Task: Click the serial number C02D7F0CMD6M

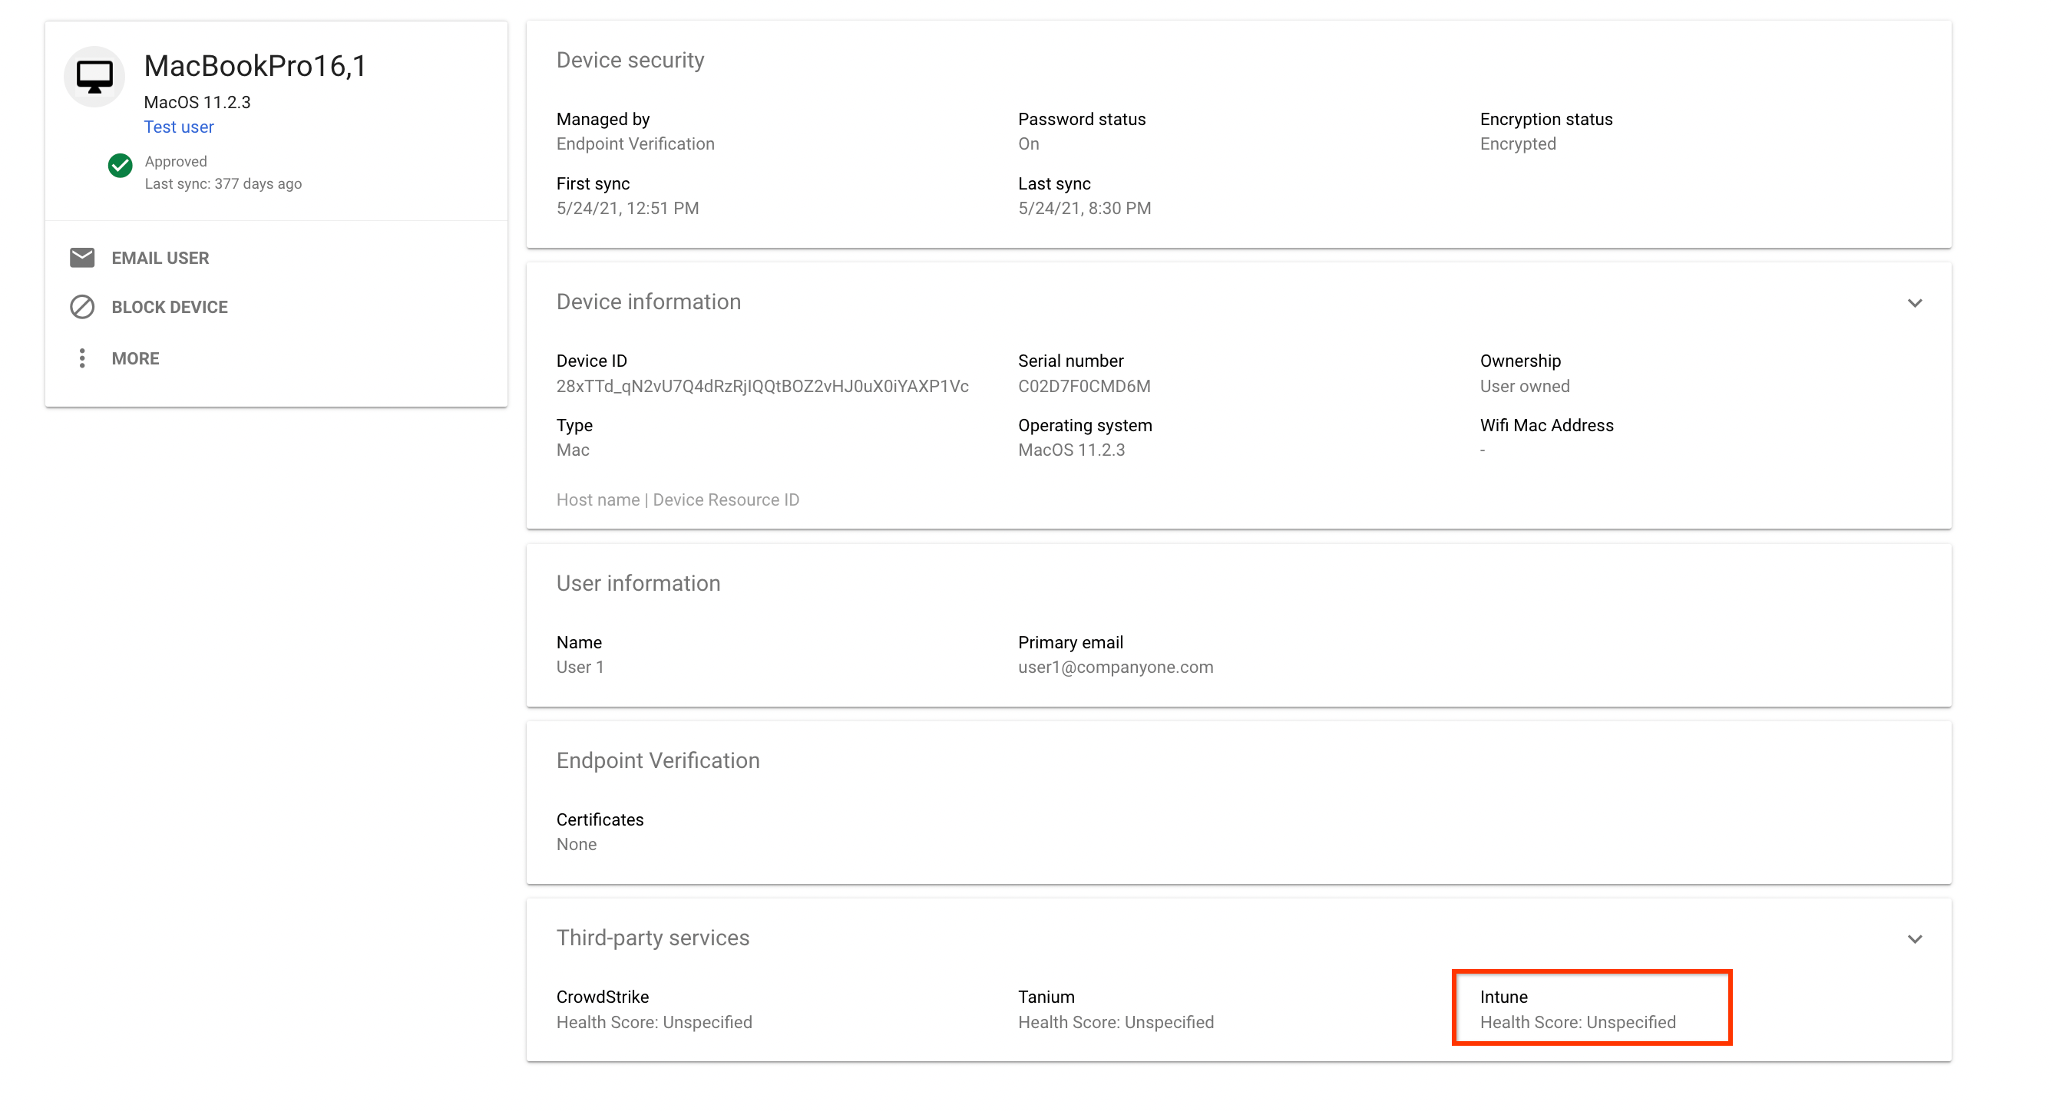Action: (x=1084, y=386)
